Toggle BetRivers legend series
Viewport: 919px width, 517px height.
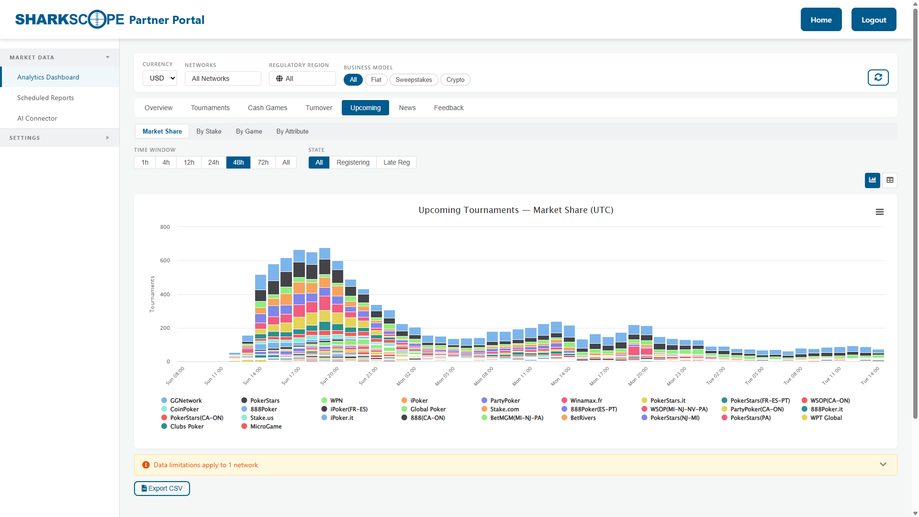tap(579, 418)
